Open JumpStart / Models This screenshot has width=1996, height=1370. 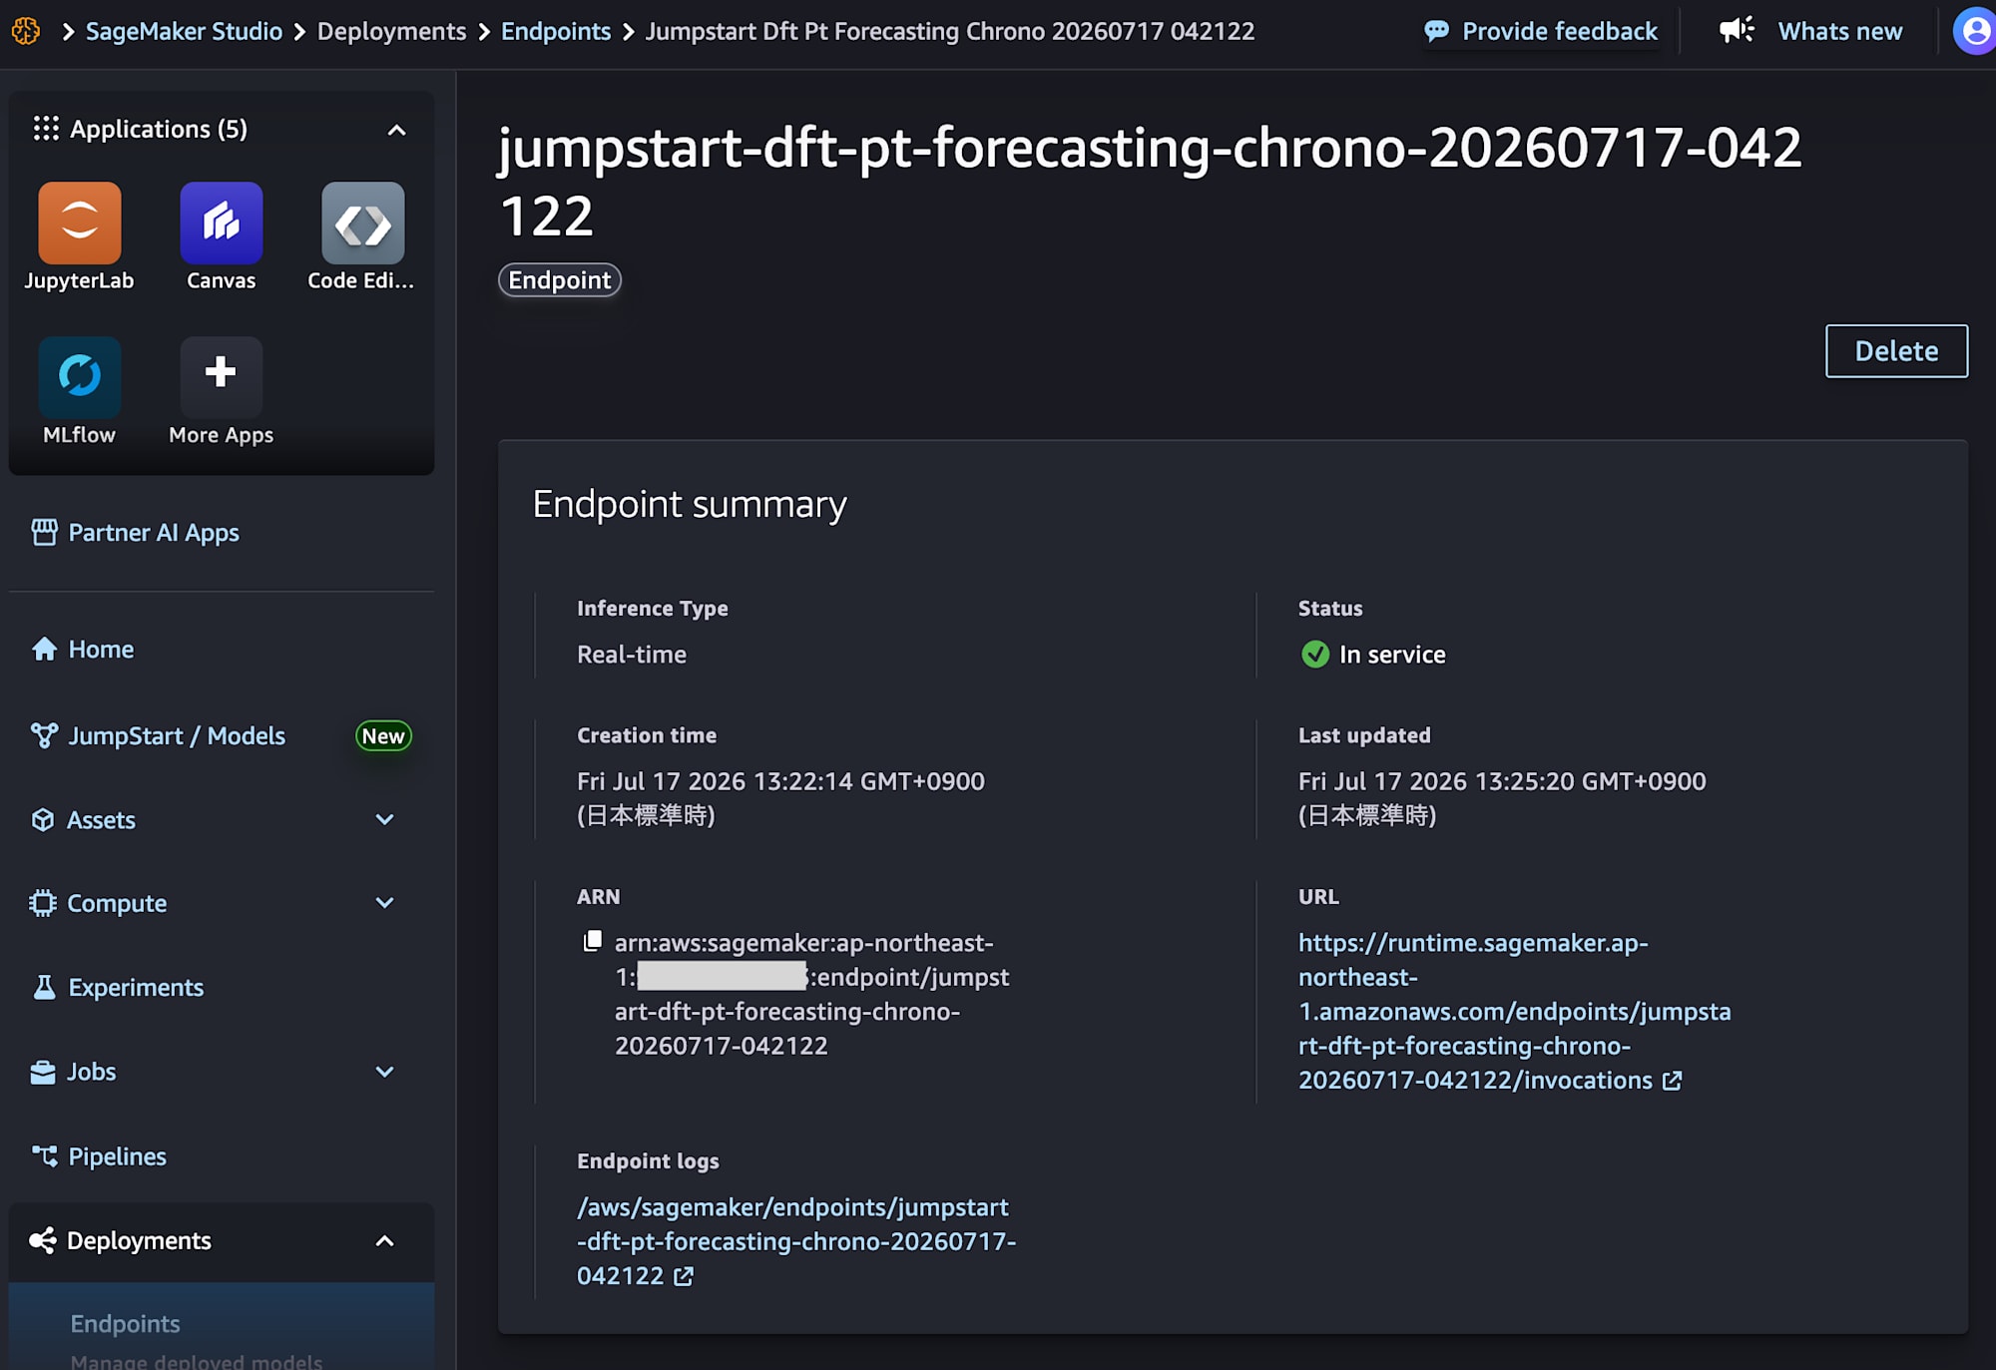click(177, 735)
